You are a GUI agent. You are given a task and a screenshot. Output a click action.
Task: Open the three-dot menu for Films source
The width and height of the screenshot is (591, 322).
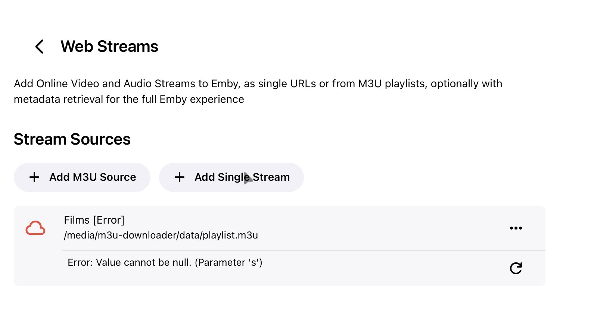pyautogui.click(x=516, y=228)
